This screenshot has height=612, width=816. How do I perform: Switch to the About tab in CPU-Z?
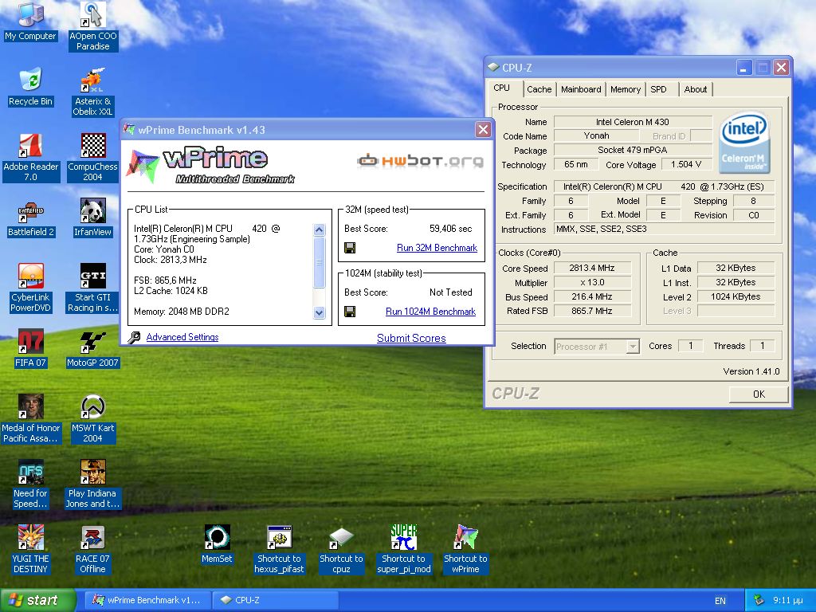point(695,89)
